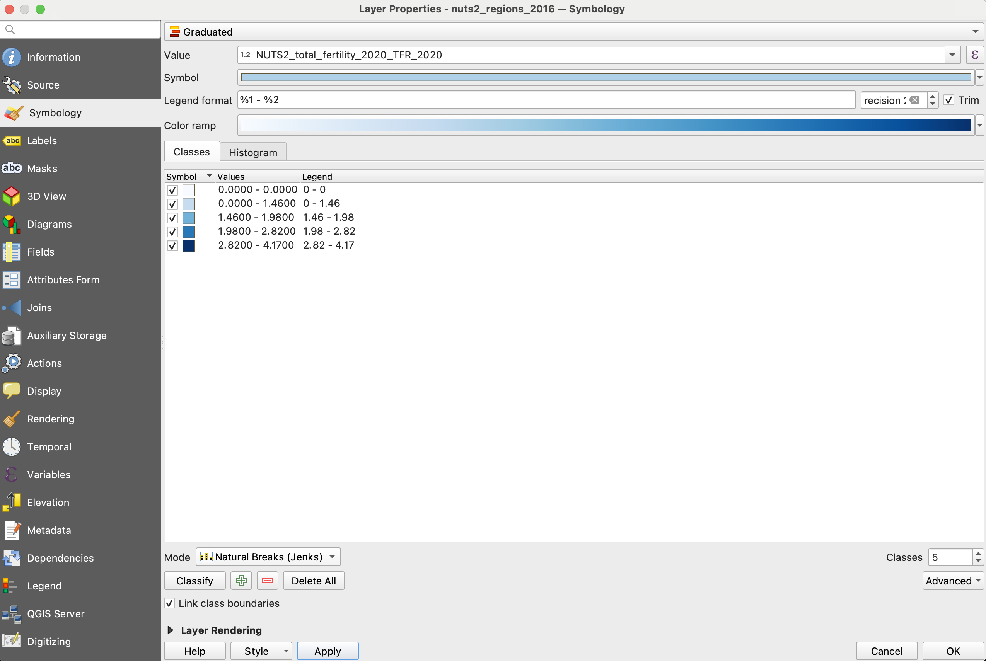This screenshot has height=661, width=986.
Task: Open the Natural Breaks mode dropdown
Action: pos(268,557)
